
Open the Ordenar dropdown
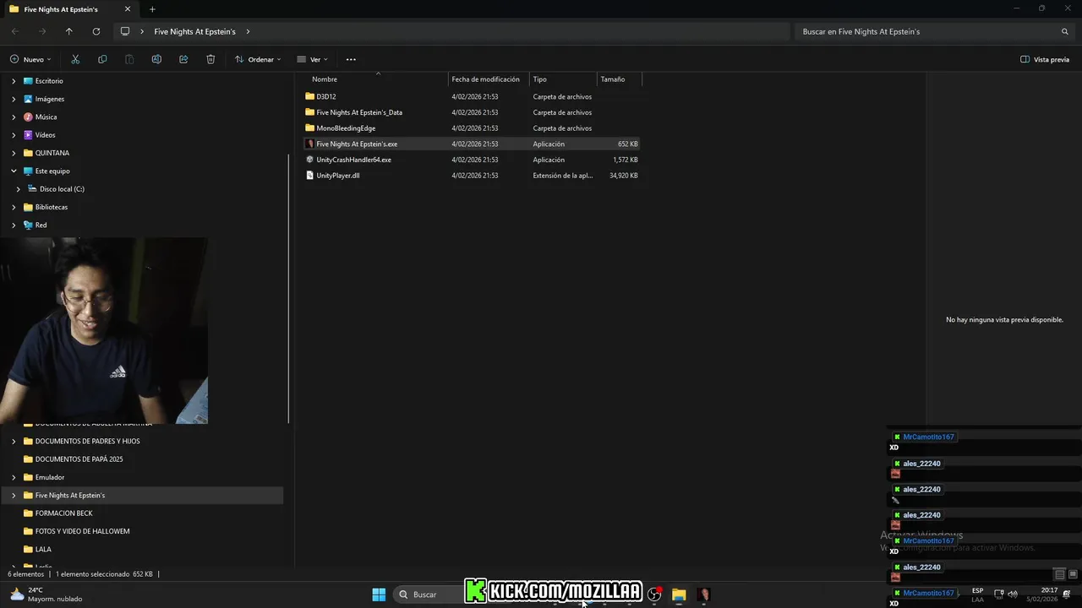pos(258,59)
